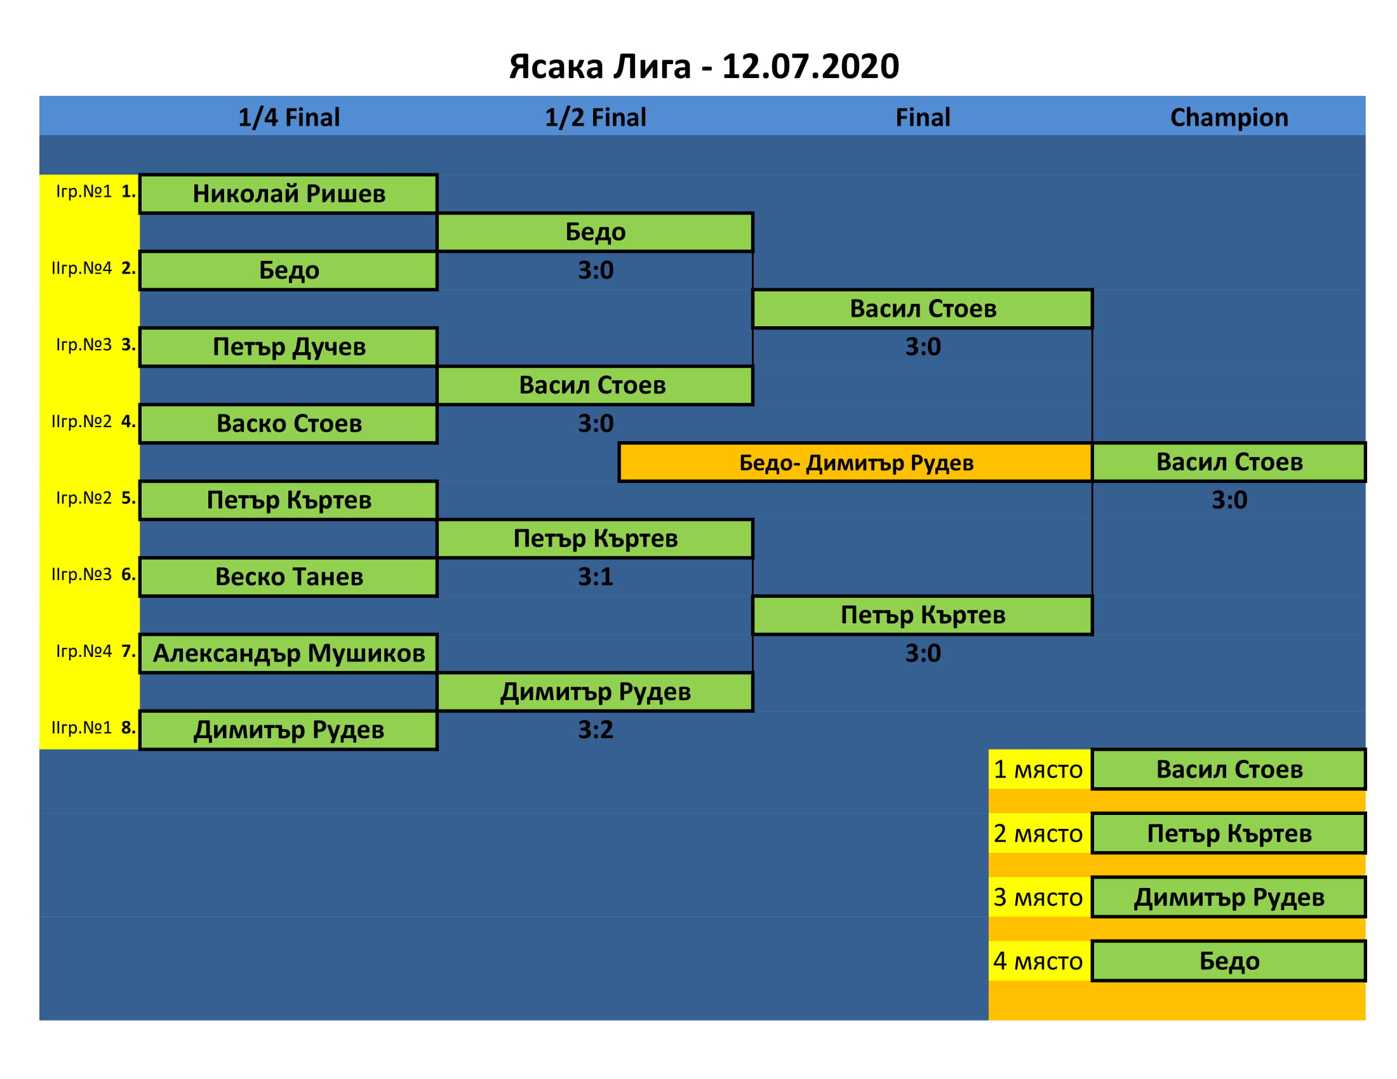Click the 4 място label

(x=1038, y=961)
